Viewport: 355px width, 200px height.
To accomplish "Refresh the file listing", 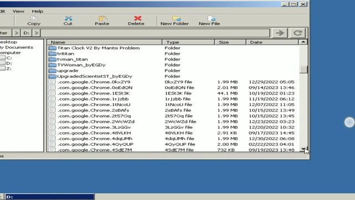I will [x=298, y=33].
